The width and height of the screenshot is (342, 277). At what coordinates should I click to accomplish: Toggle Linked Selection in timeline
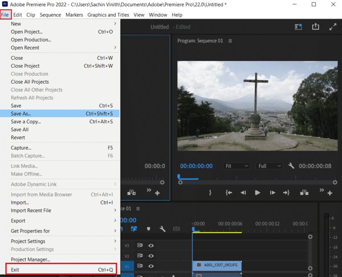click(x=134, y=229)
